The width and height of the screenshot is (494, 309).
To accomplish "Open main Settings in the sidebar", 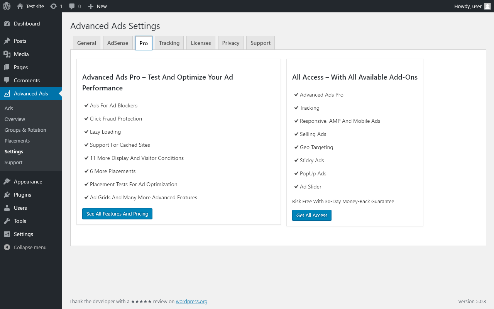I will click(24, 234).
